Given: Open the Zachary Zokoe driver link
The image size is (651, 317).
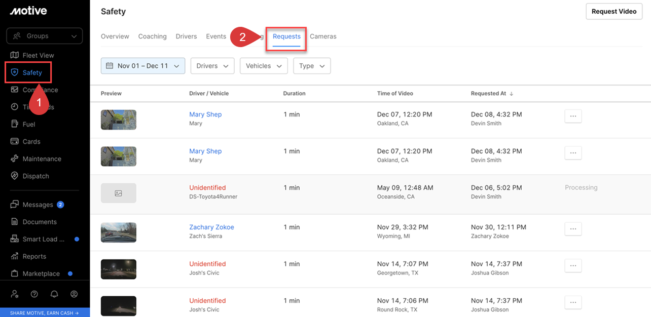Looking at the screenshot, I should click(x=211, y=227).
